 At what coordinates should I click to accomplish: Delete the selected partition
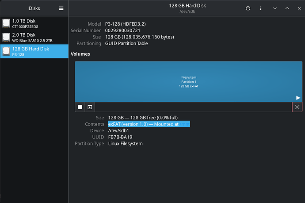(297, 107)
